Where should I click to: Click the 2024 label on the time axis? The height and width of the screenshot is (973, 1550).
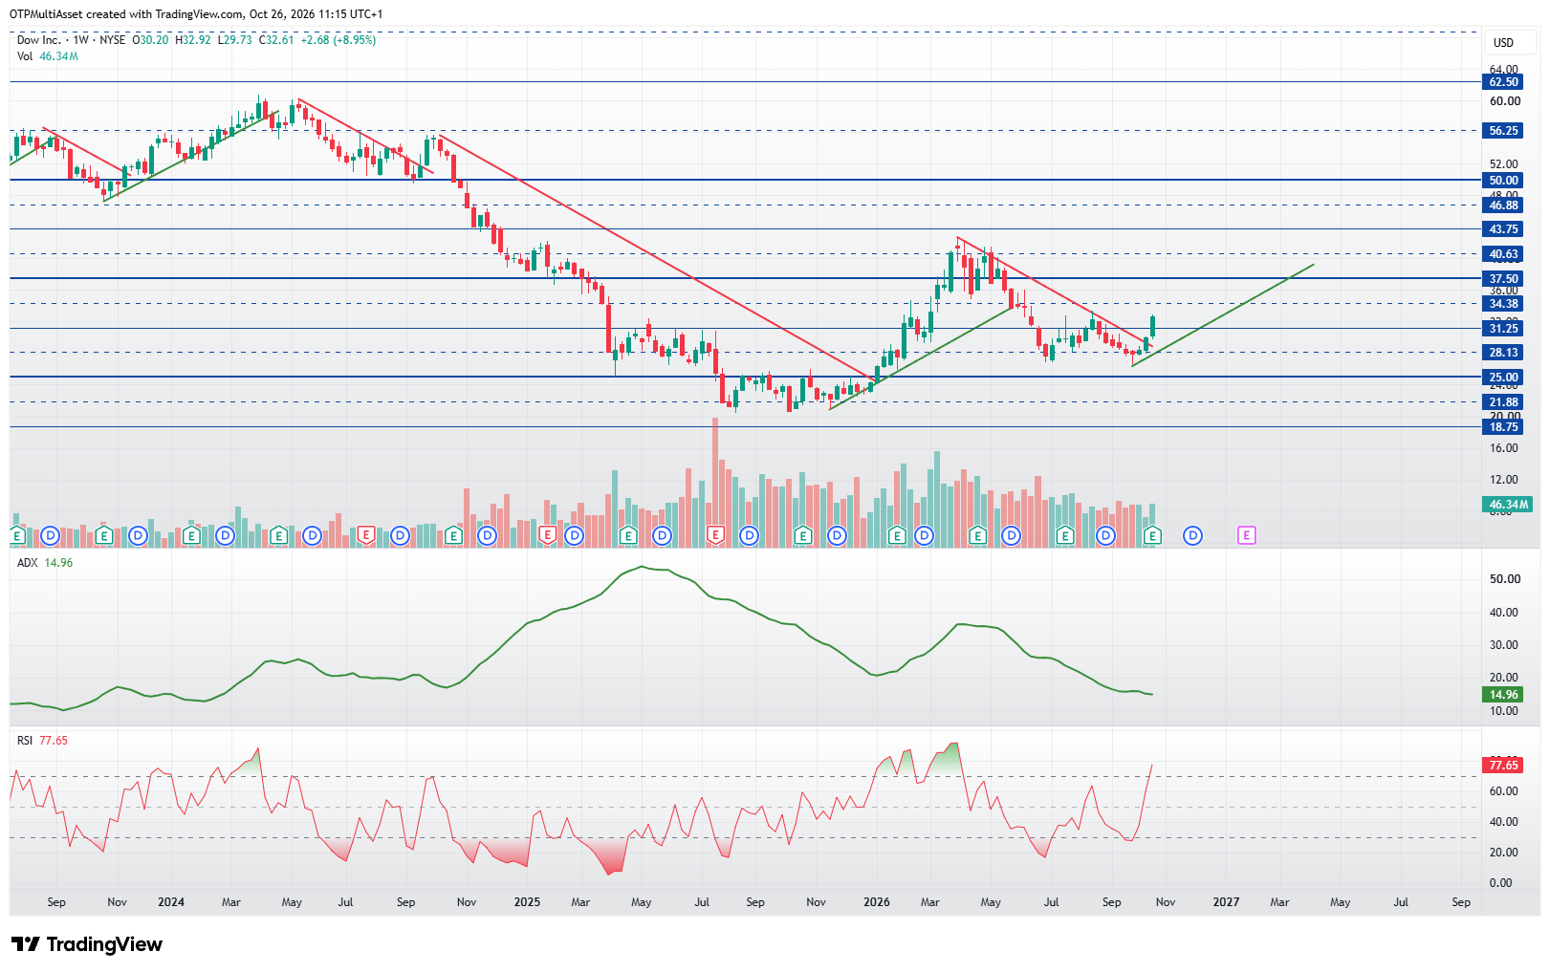click(171, 902)
